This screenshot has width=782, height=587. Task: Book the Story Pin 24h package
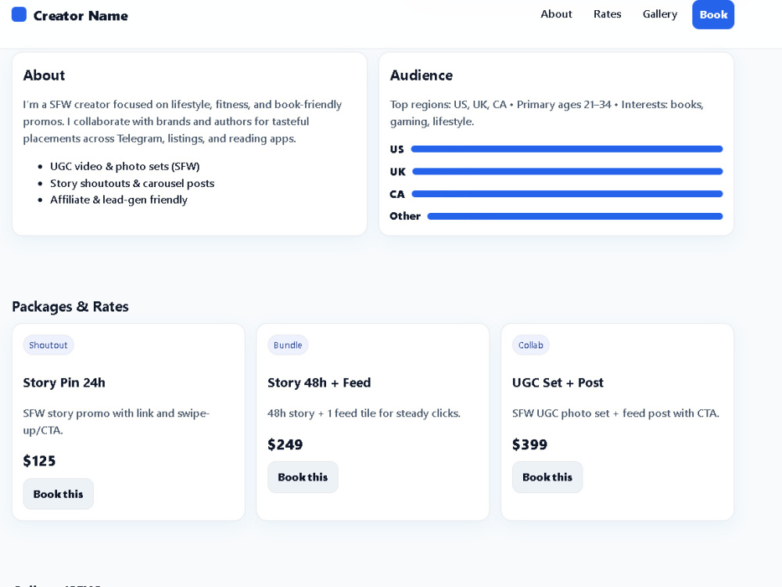point(59,494)
